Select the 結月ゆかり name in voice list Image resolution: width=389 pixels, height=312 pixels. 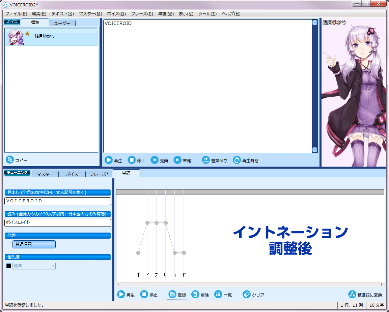coord(45,36)
